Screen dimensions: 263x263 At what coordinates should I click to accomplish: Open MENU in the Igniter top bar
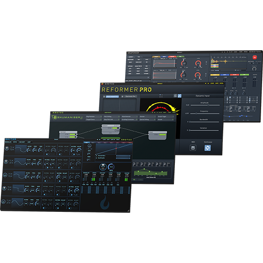(118, 139)
